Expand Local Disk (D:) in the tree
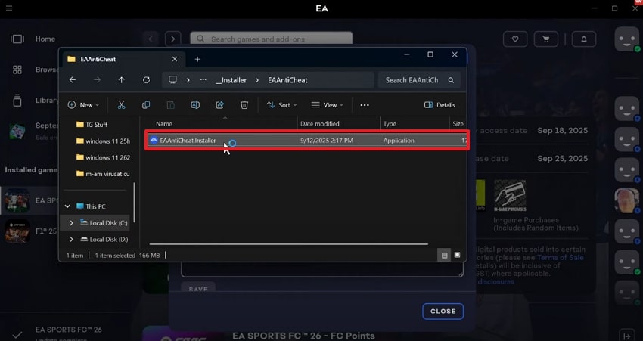This screenshot has height=341, width=643. pos(71,239)
